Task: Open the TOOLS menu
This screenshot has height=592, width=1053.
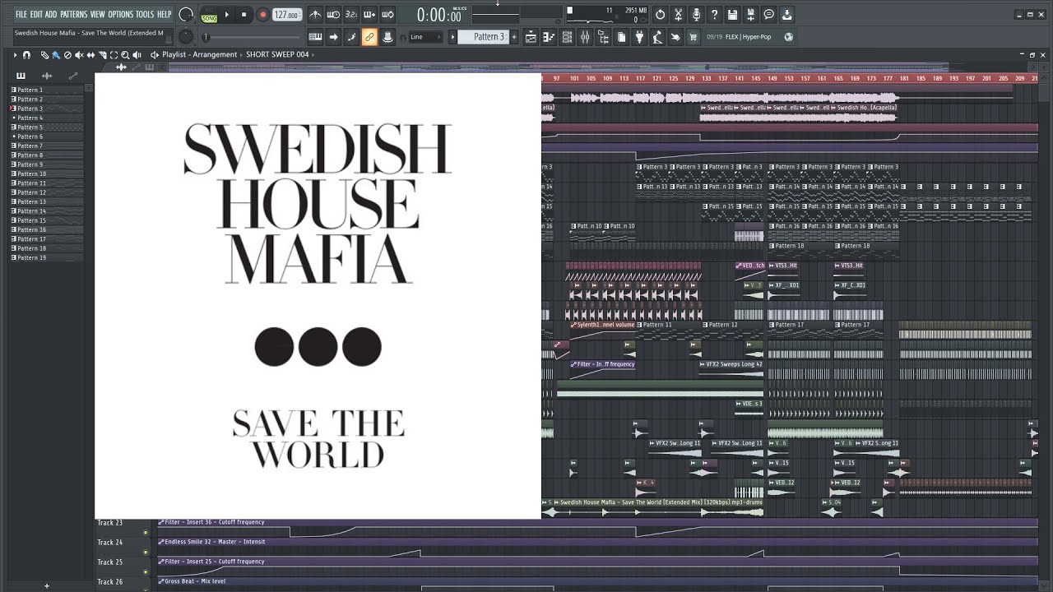Action: click(x=145, y=15)
